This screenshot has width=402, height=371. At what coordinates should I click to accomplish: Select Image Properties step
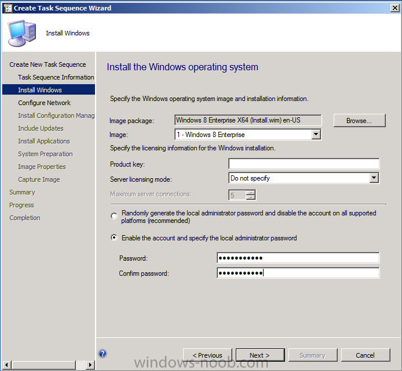[x=42, y=167]
